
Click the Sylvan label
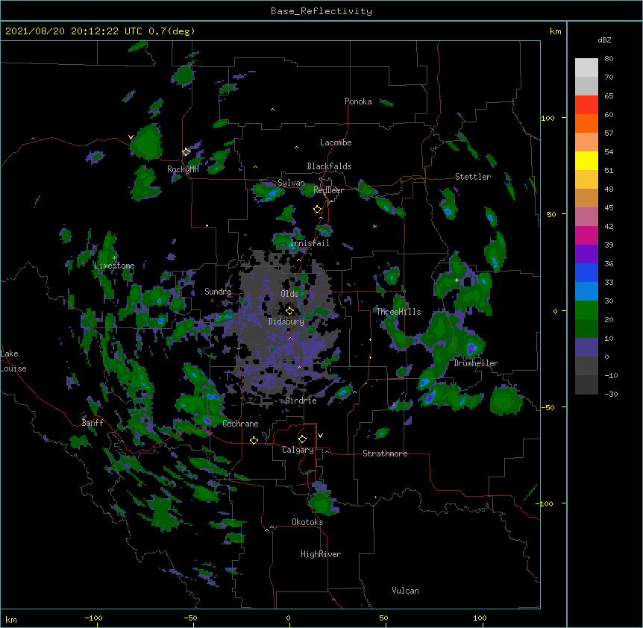[x=291, y=183]
